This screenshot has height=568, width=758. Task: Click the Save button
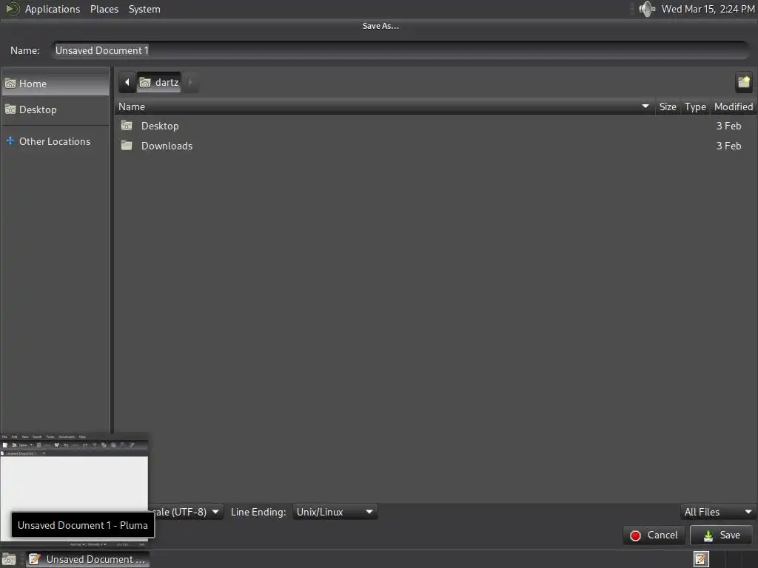click(721, 535)
